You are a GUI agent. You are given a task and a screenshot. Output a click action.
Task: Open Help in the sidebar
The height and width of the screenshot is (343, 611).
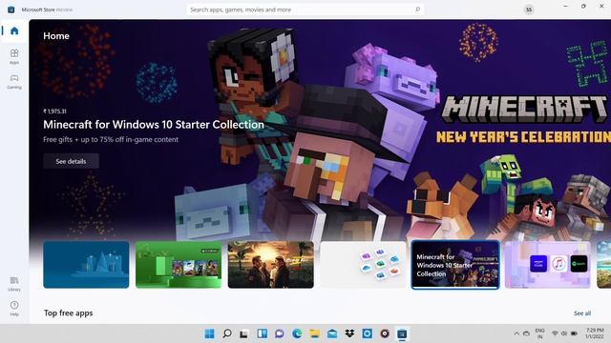click(14, 308)
